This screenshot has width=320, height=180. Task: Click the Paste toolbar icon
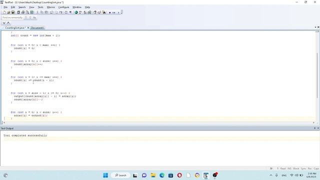pyautogui.click(x=46, y=12)
